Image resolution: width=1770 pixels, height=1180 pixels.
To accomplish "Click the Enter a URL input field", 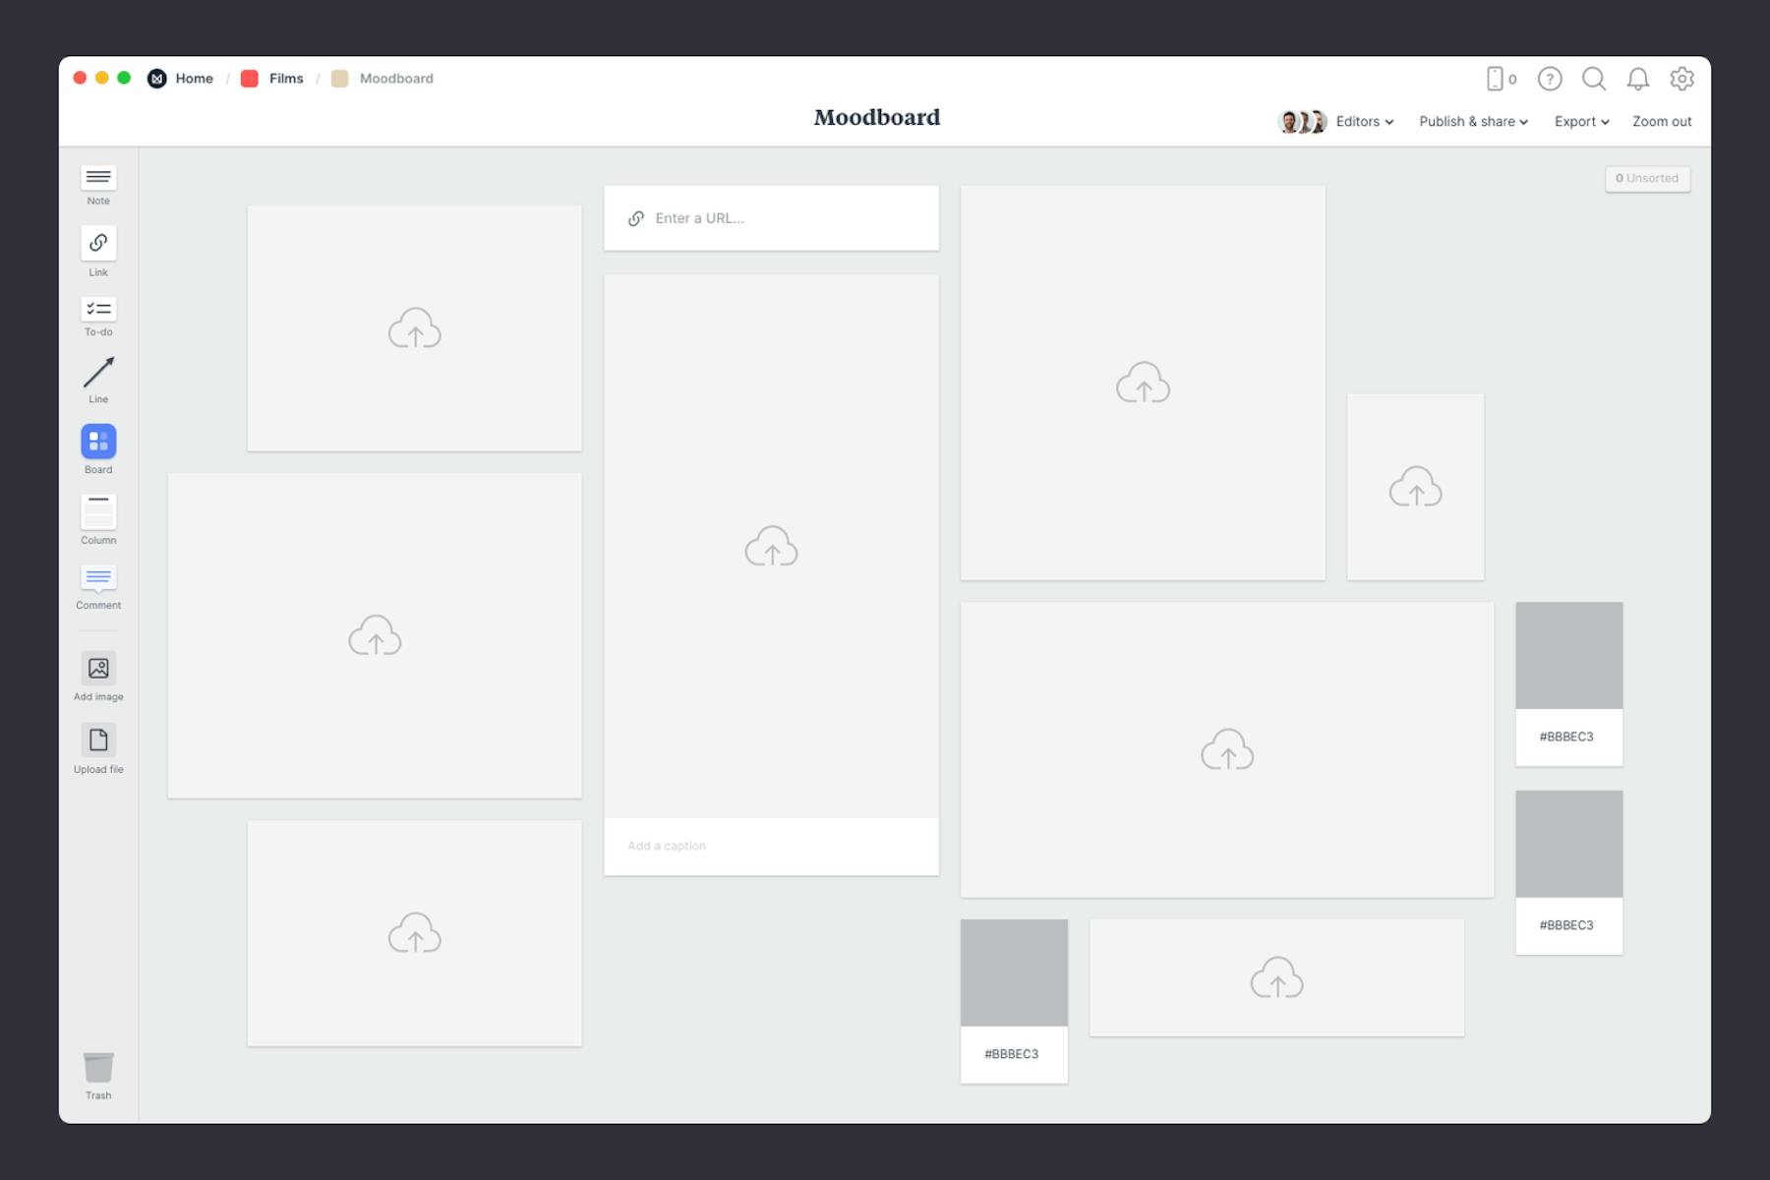I will [772, 217].
